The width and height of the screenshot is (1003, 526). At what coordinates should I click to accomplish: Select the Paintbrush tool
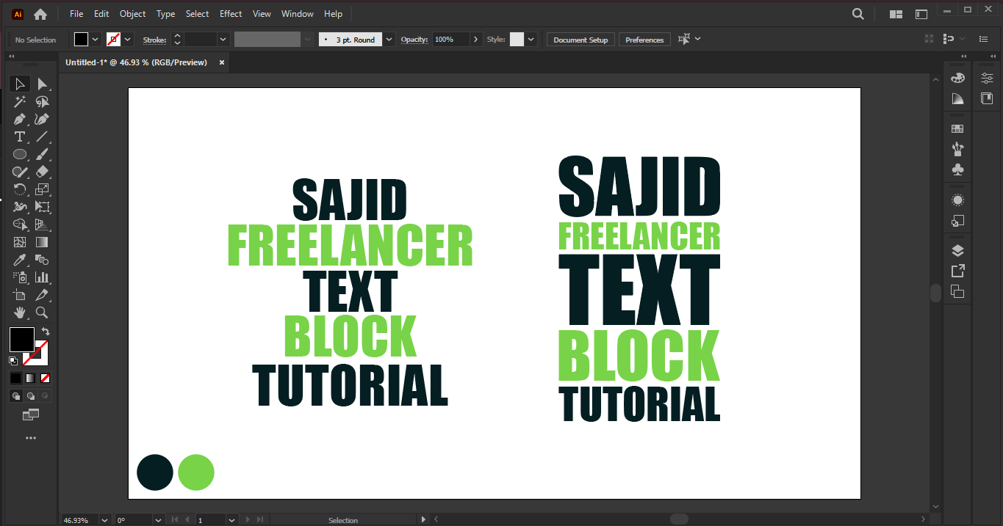click(x=42, y=154)
